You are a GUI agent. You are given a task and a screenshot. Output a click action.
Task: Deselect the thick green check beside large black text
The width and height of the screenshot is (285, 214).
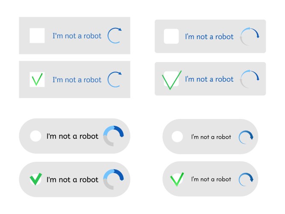click(35, 179)
